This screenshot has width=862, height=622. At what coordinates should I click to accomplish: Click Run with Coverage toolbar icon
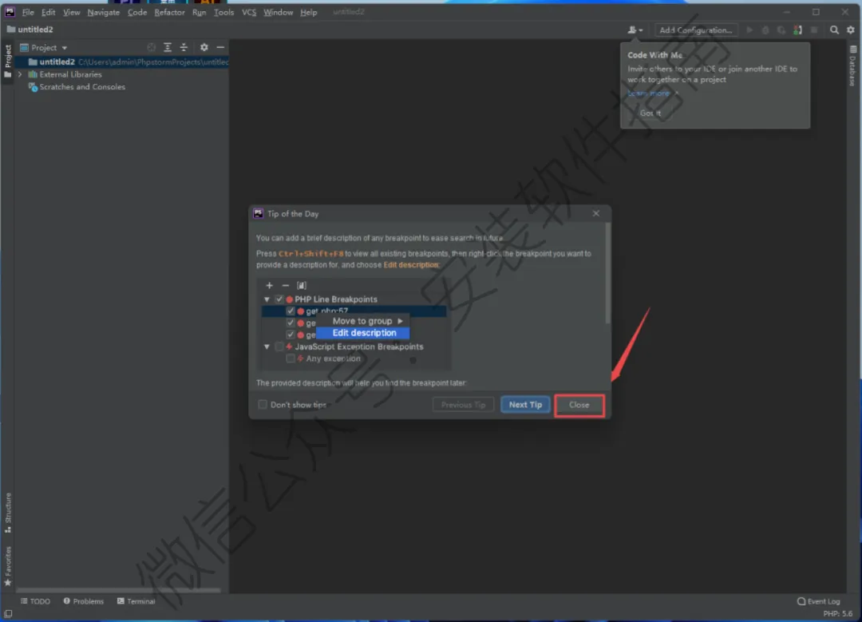click(x=781, y=30)
